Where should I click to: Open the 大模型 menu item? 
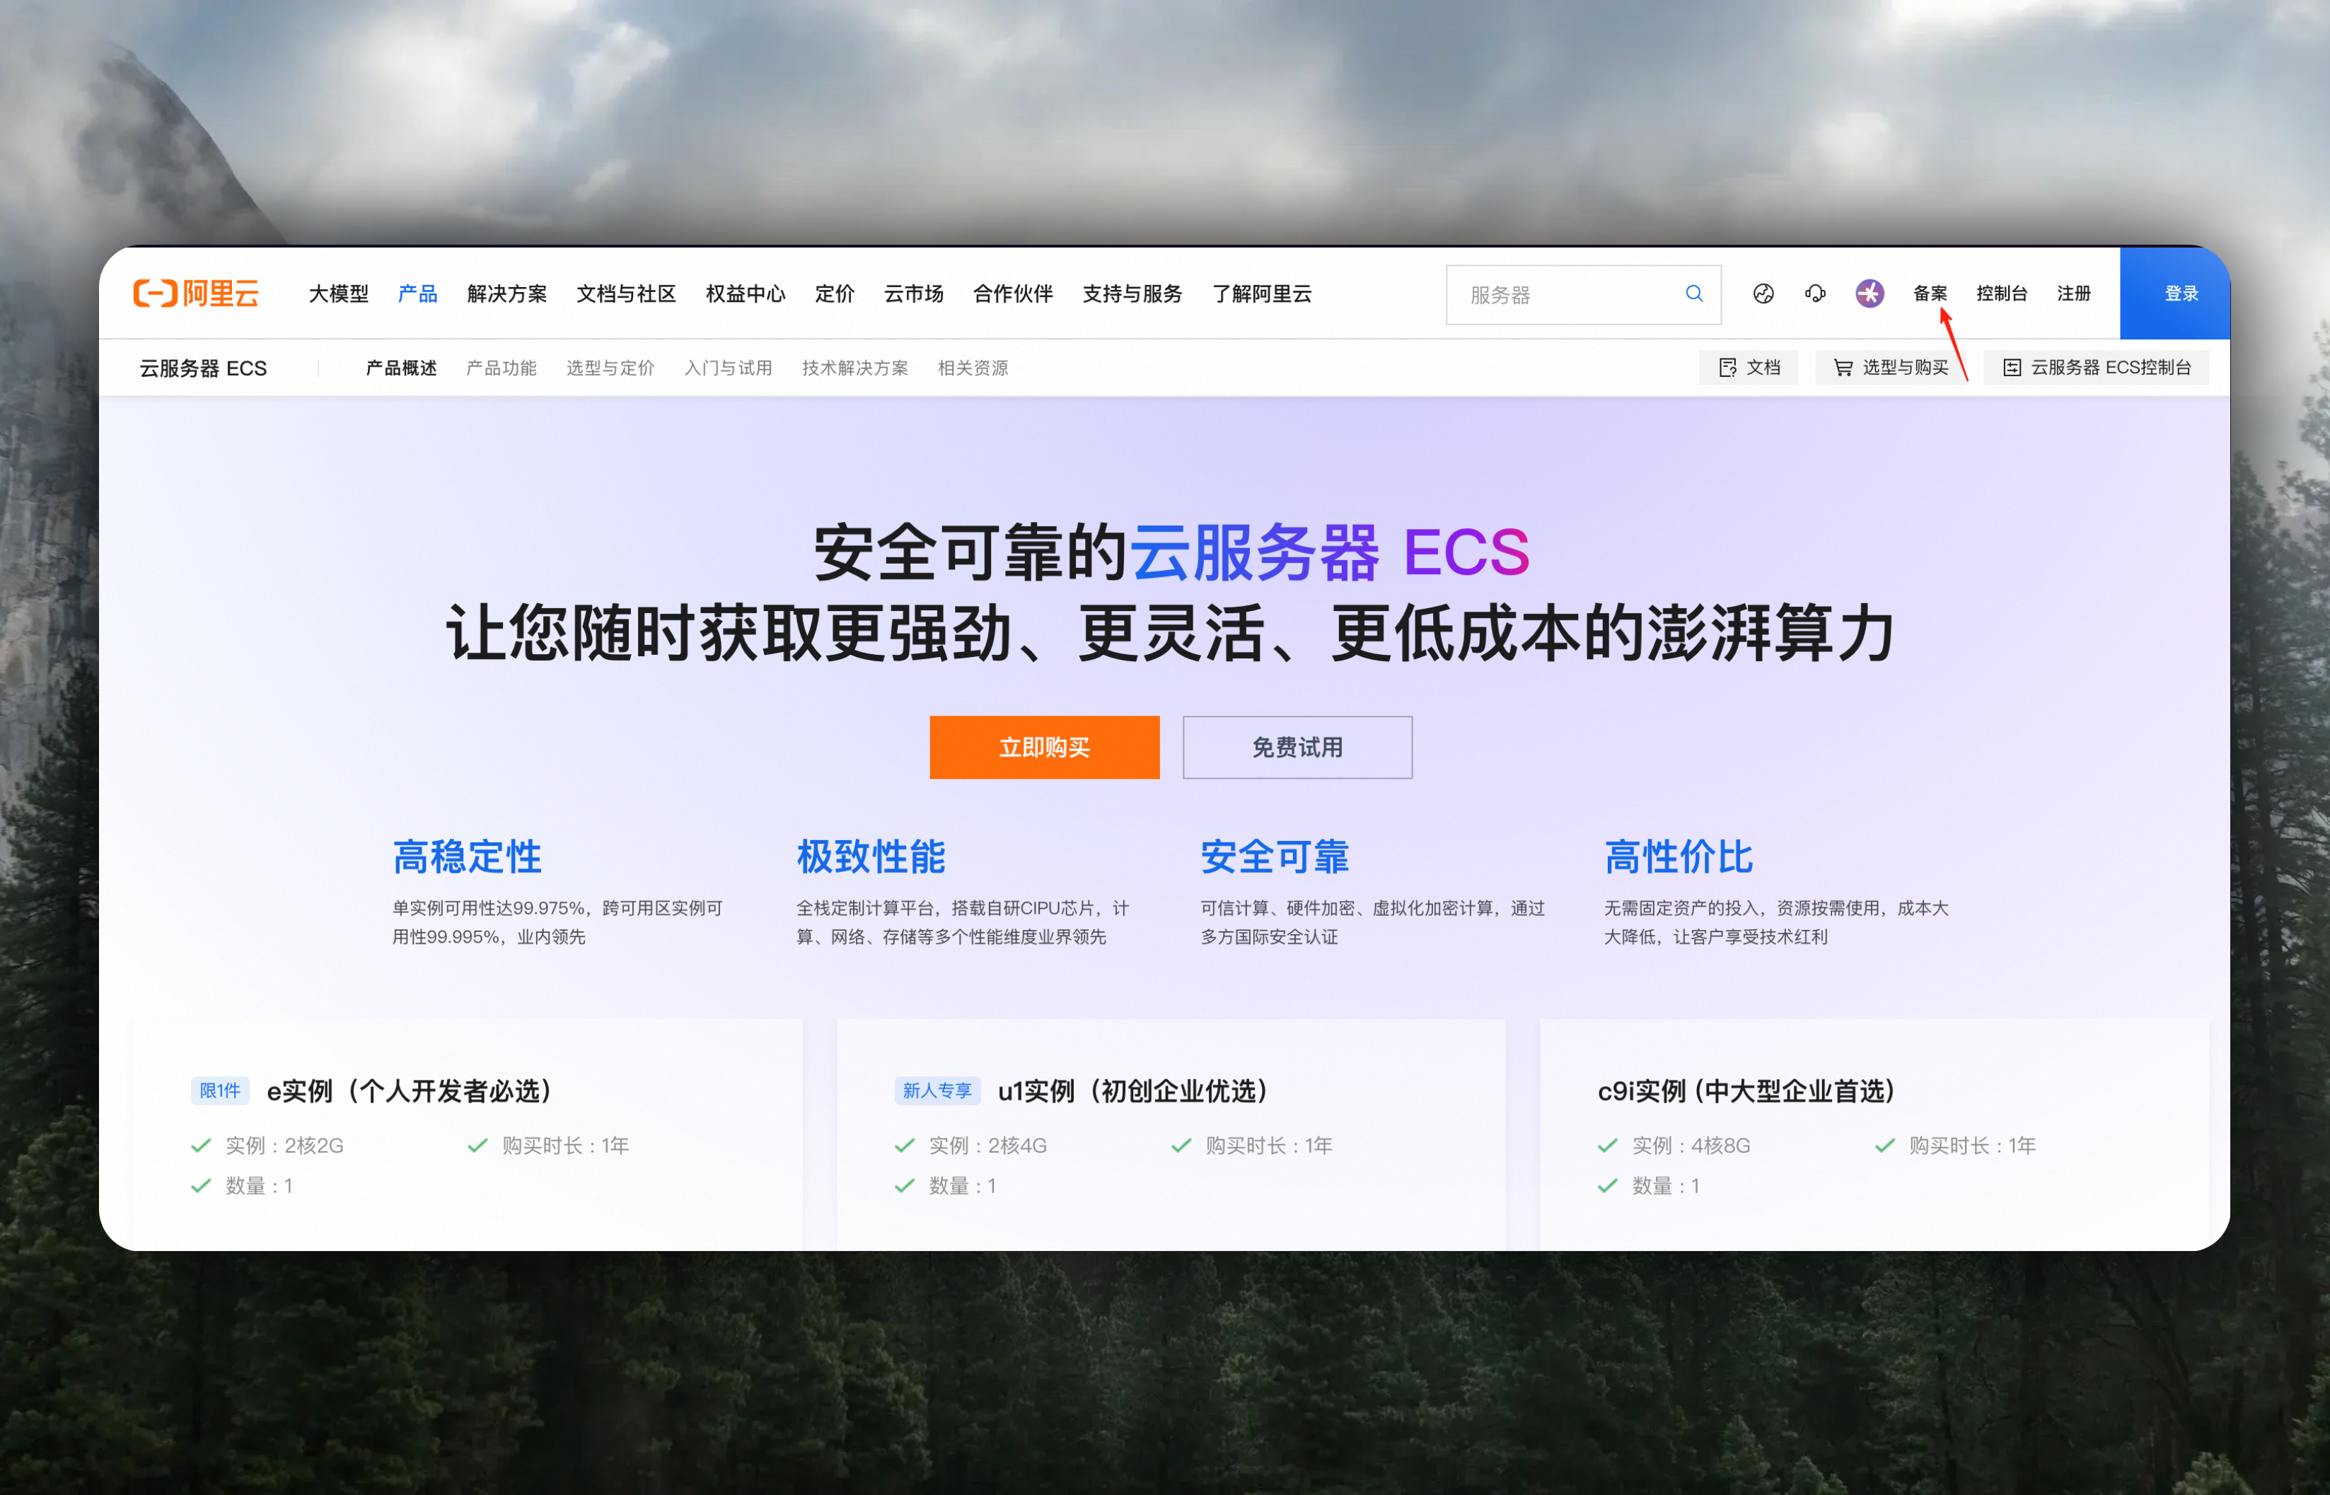pos(338,293)
